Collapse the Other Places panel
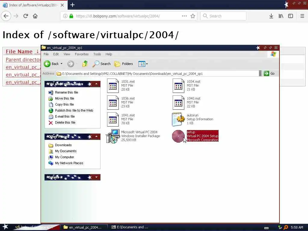The width and height of the screenshot is (308, 231). pos(97,137)
